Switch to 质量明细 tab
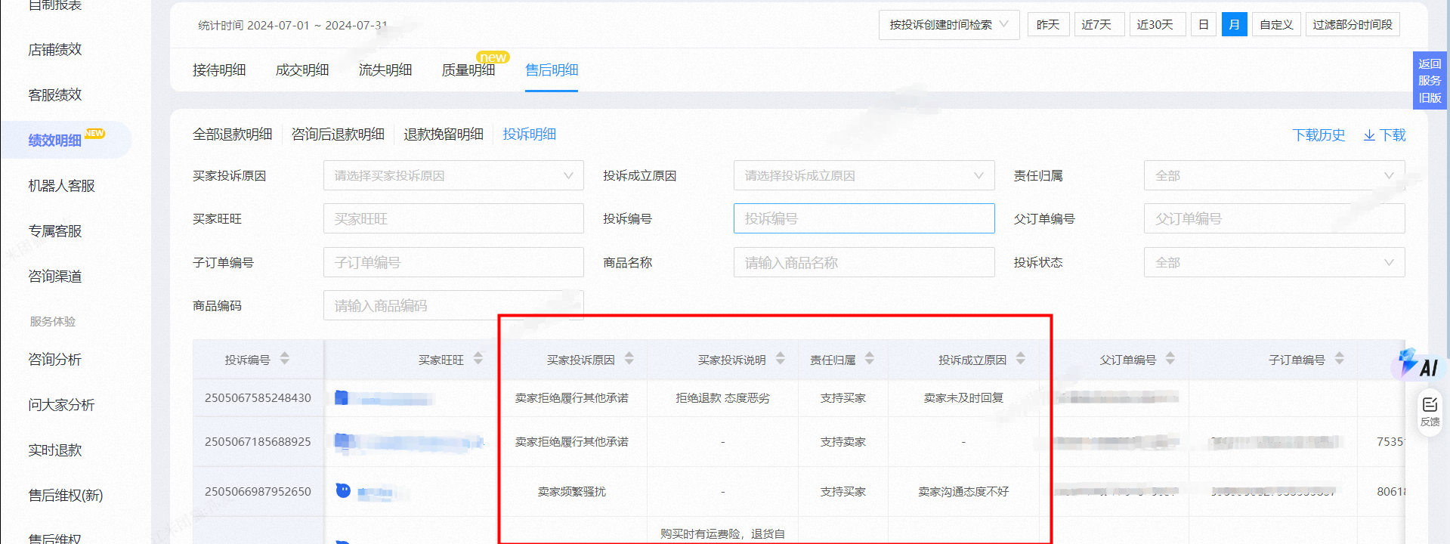Image resolution: width=1450 pixels, height=544 pixels. pos(468,70)
